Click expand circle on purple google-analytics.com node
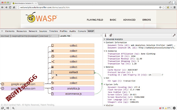Image resolution: width=177 pixels, height=110 pixels. pos(44,88)
